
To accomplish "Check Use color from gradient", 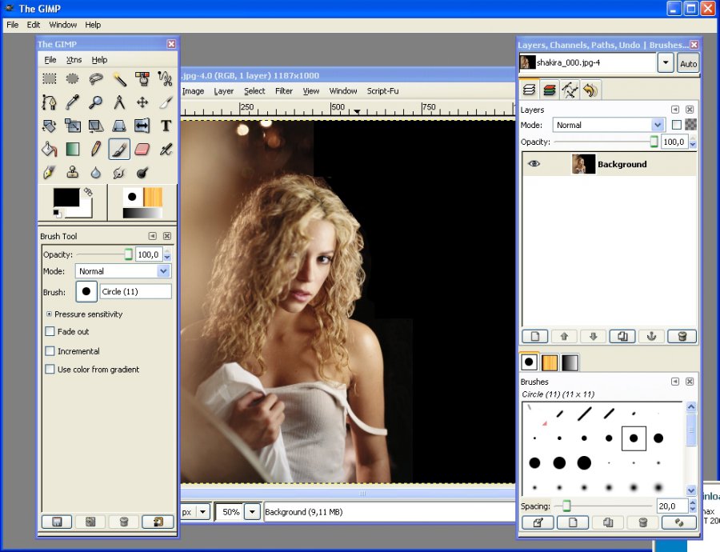I will click(50, 370).
